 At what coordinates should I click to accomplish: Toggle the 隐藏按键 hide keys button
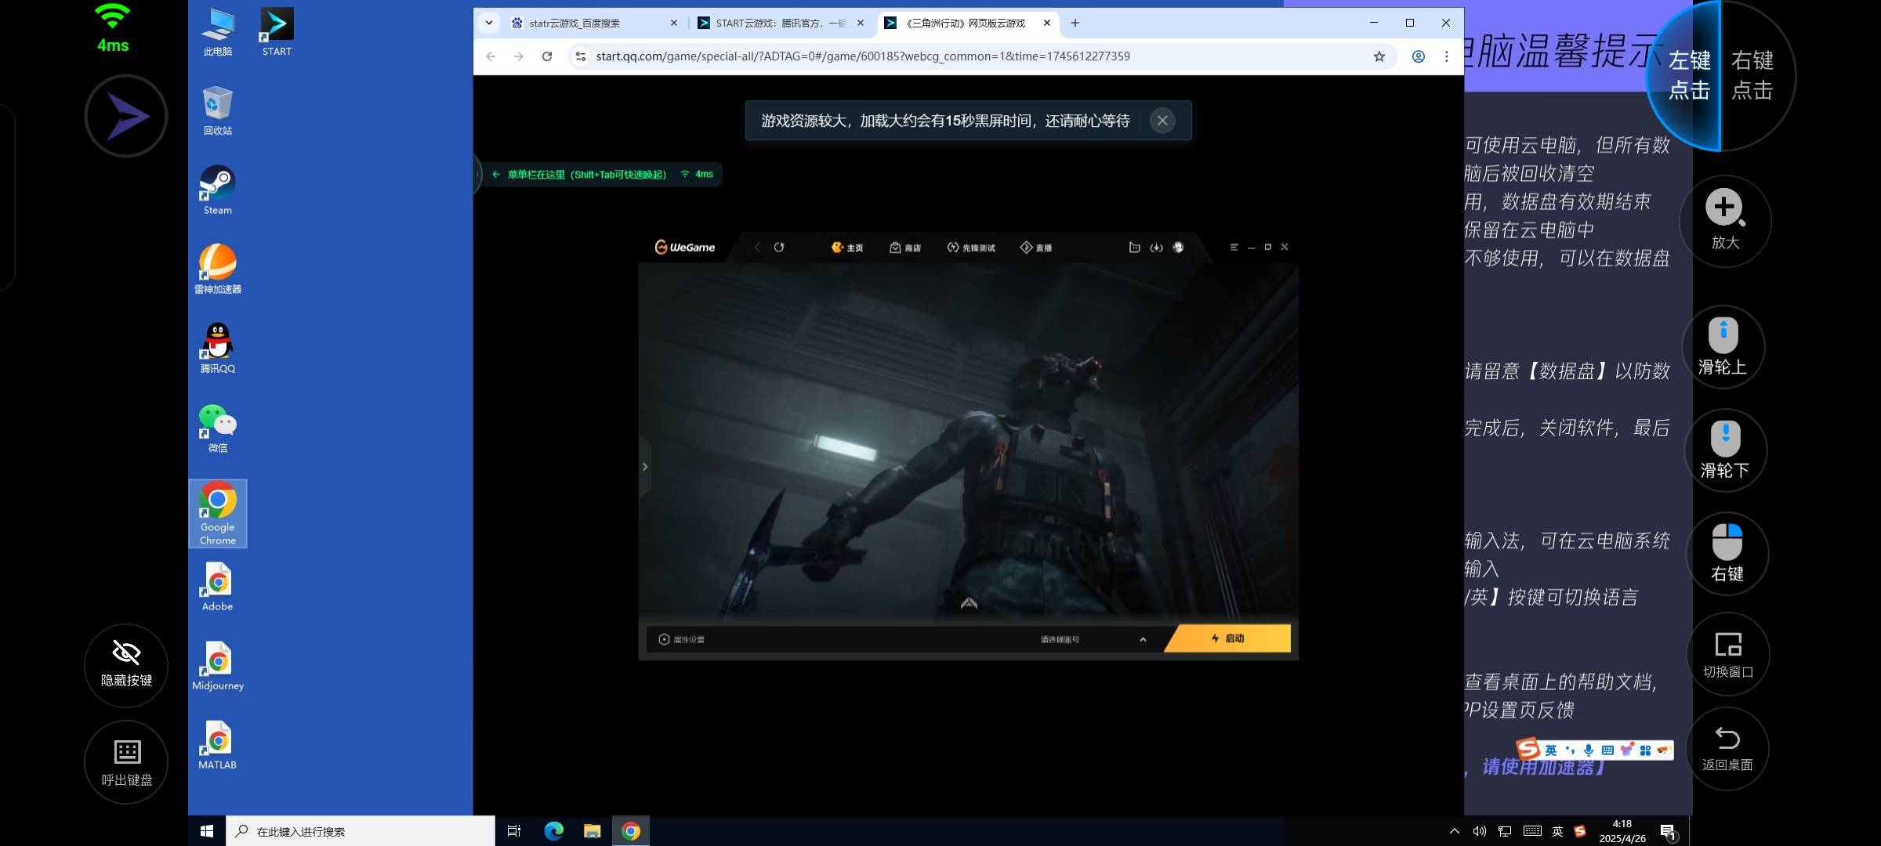point(126,666)
